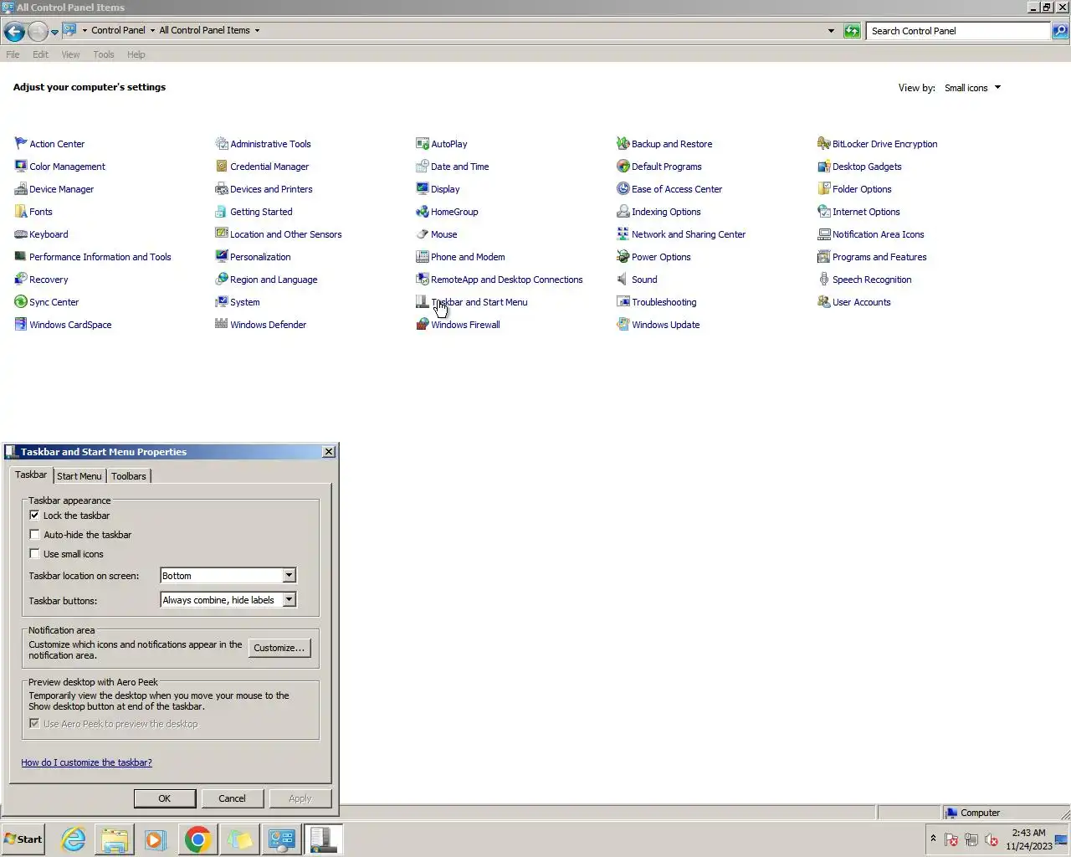The width and height of the screenshot is (1071, 857).
Task: Uncheck Lock the taskbar checkbox
Action: 34,516
